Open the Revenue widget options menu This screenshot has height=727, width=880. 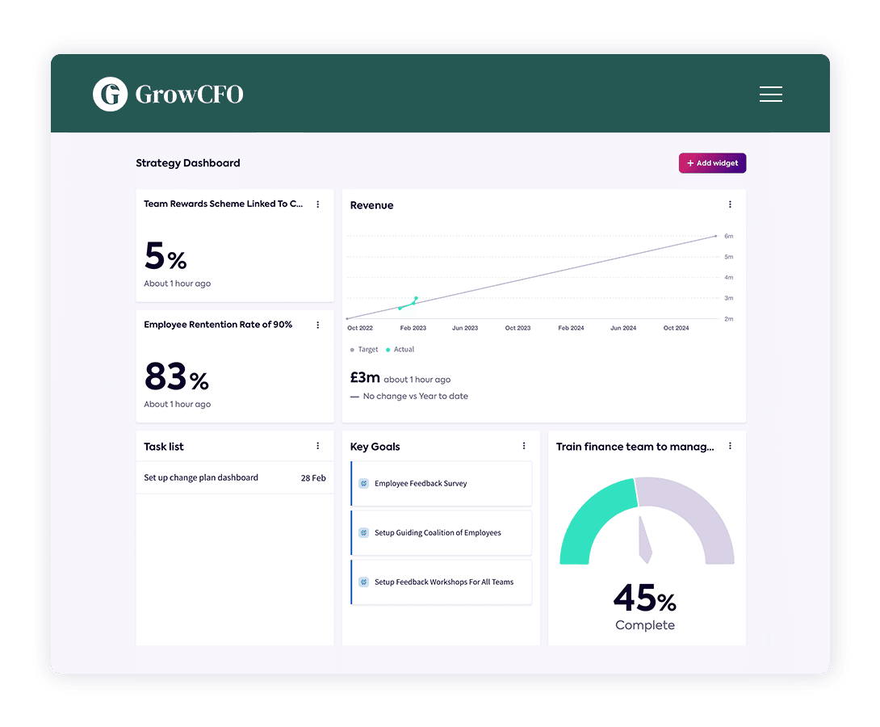pyautogui.click(x=730, y=204)
